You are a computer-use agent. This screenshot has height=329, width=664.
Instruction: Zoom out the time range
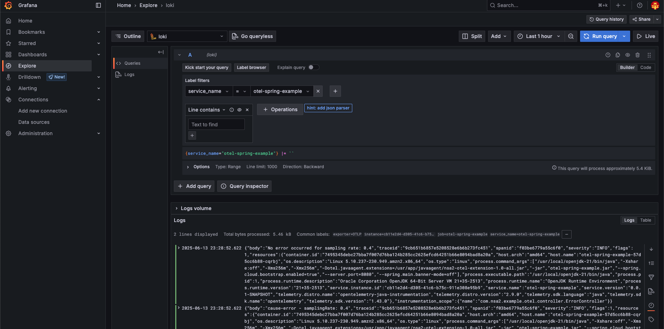571,36
